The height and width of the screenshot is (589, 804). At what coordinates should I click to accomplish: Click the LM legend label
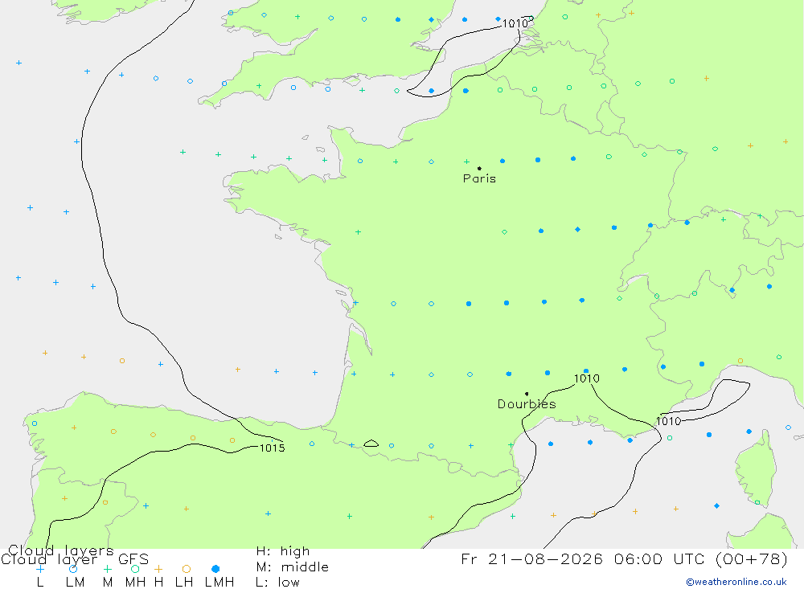click(x=75, y=583)
